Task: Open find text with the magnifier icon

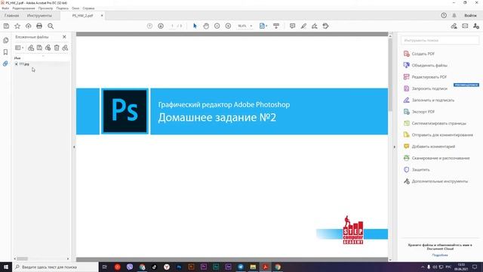Action: (x=51, y=26)
